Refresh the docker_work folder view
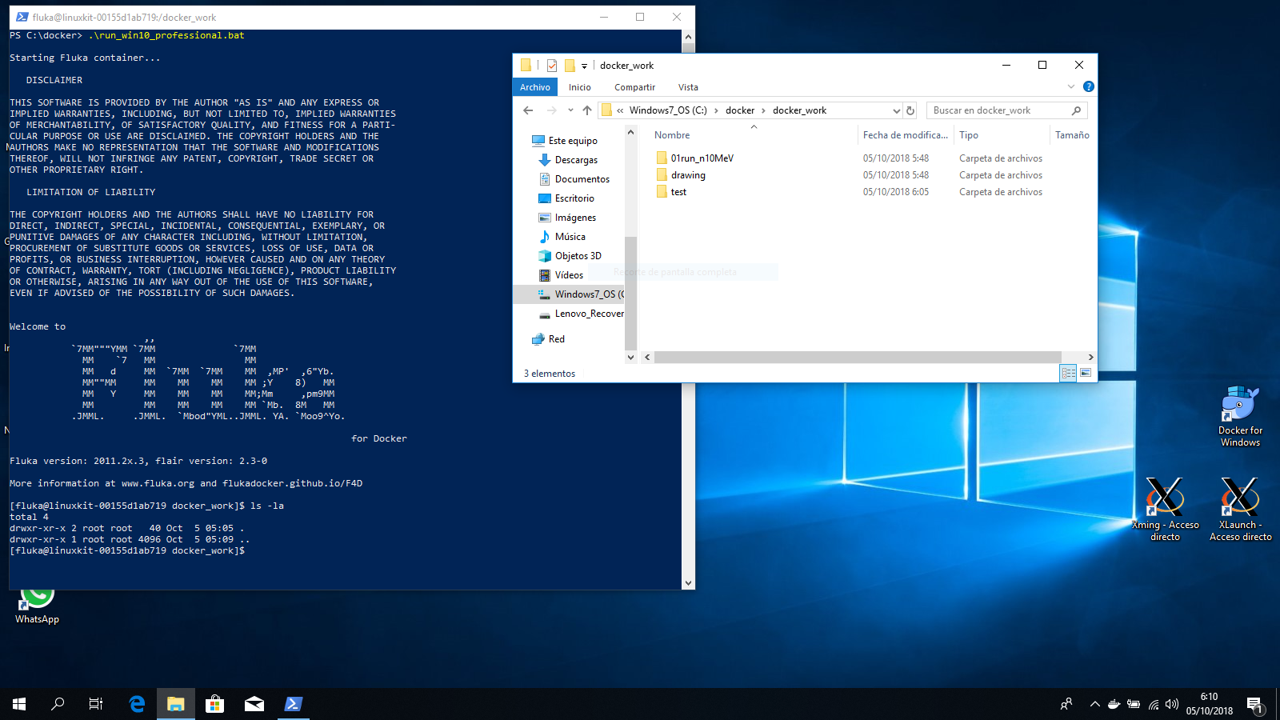This screenshot has width=1280, height=720. click(910, 110)
